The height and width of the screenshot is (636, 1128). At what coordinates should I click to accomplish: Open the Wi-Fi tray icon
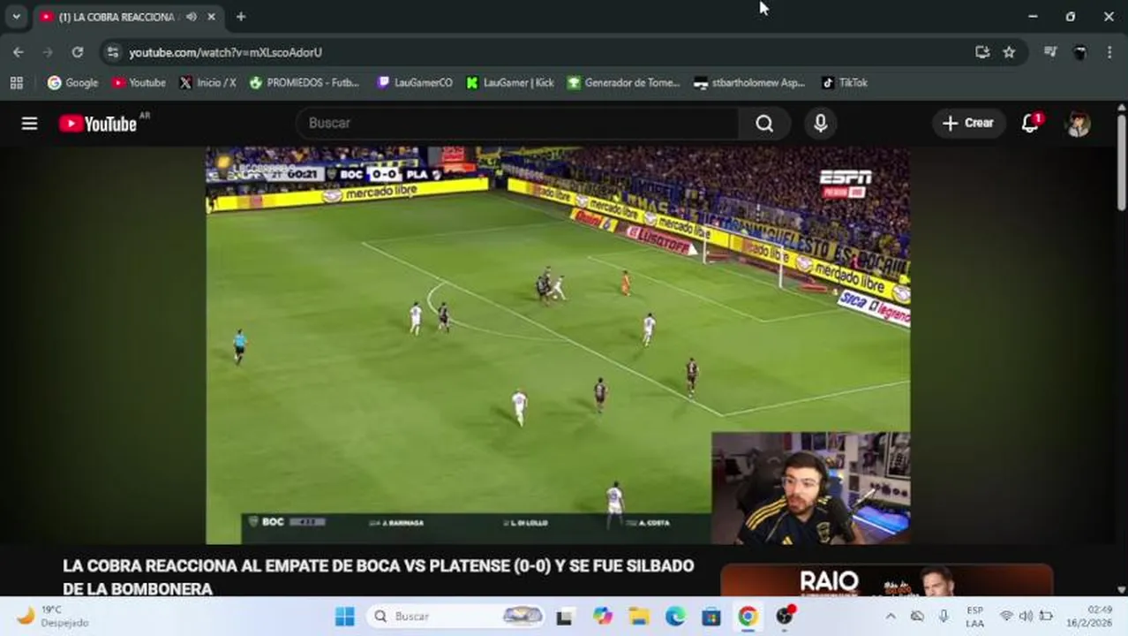(1006, 617)
